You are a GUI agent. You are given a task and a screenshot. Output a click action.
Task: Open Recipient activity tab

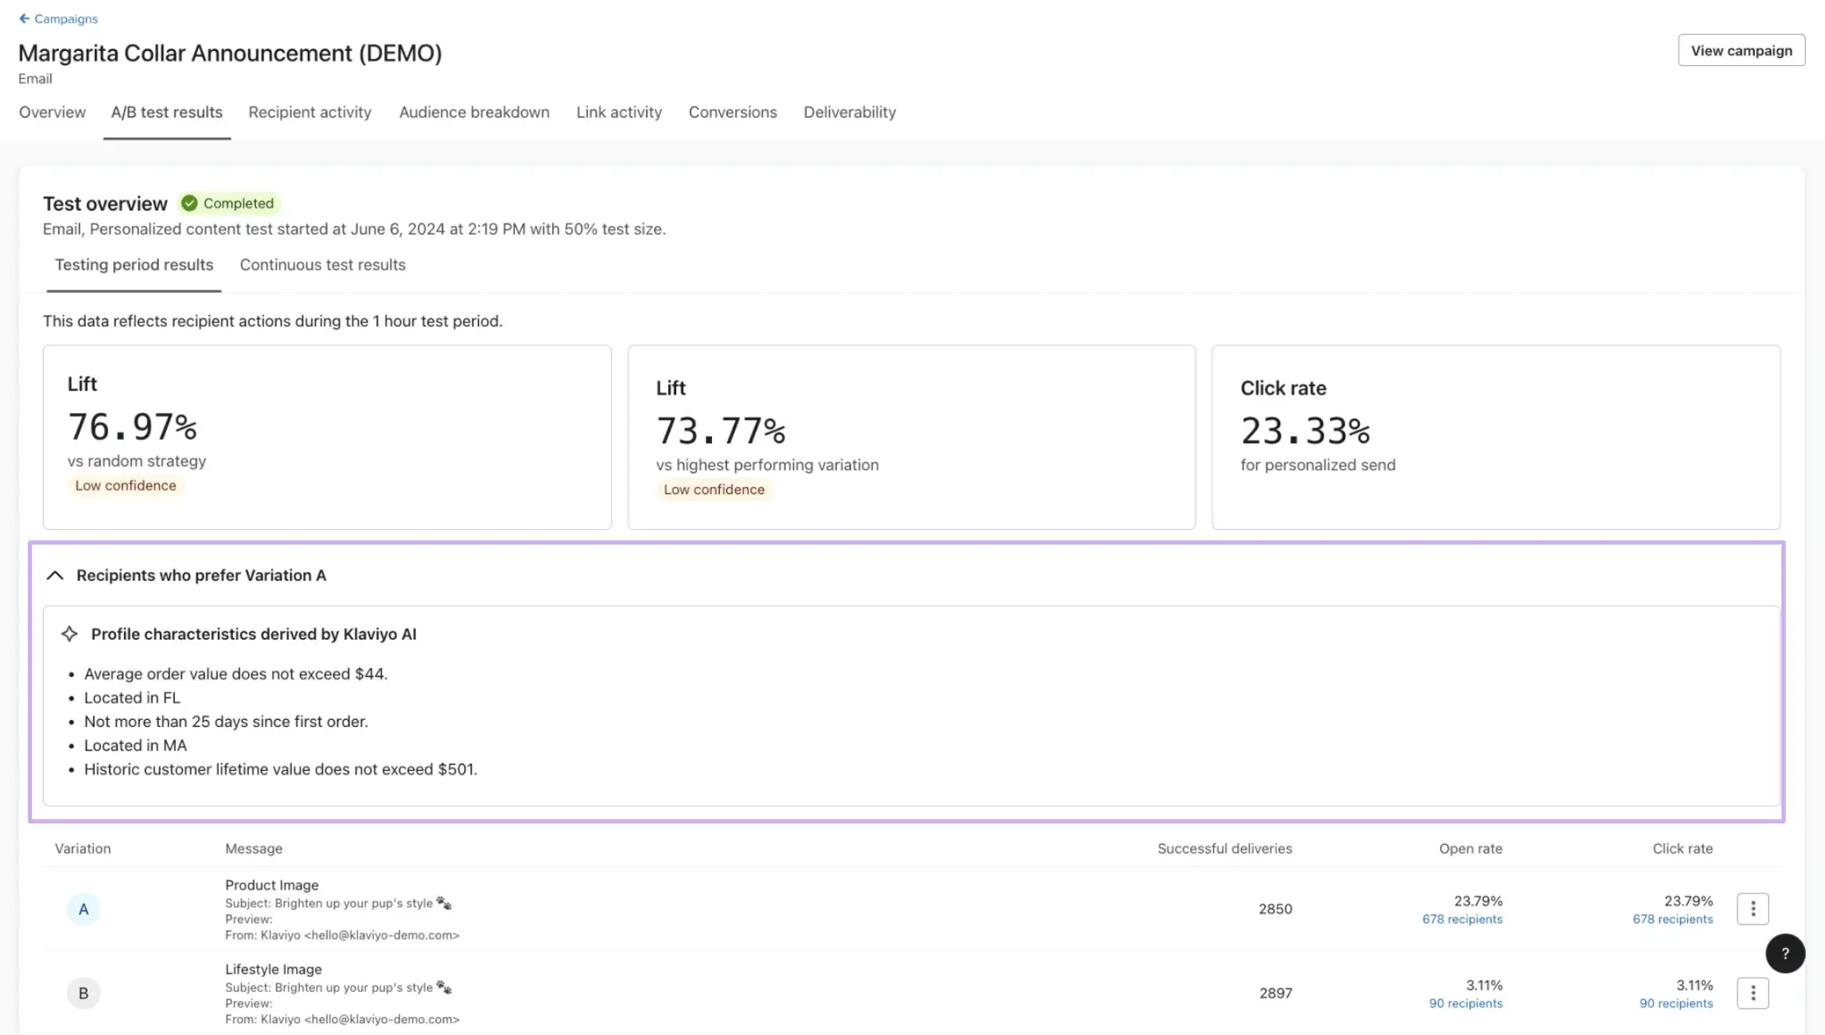tap(309, 111)
